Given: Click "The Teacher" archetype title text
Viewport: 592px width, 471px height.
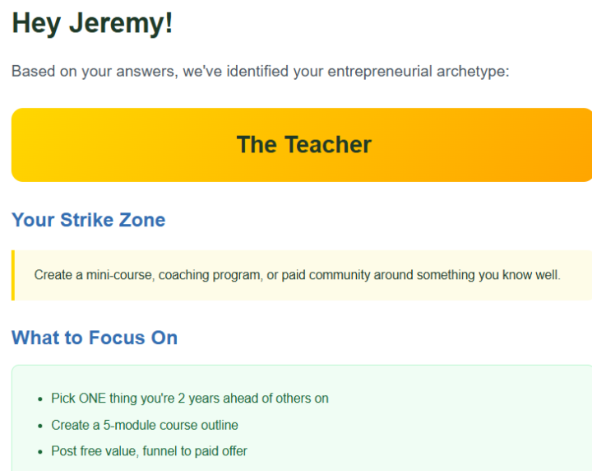Looking at the screenshot, I should [x=303, y=145].
